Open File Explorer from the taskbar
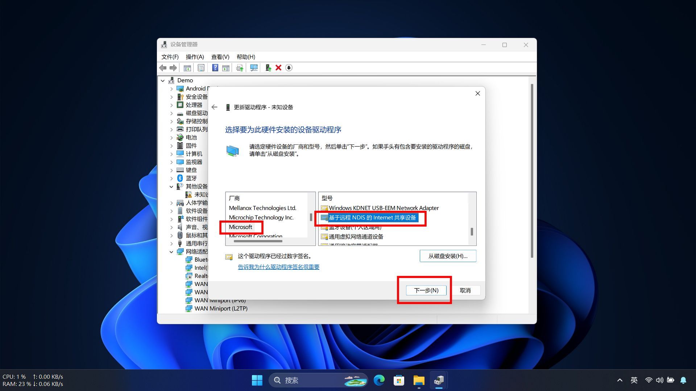This screenshot has width=696, height=391. pyautogui.click(x=419, y=380)
